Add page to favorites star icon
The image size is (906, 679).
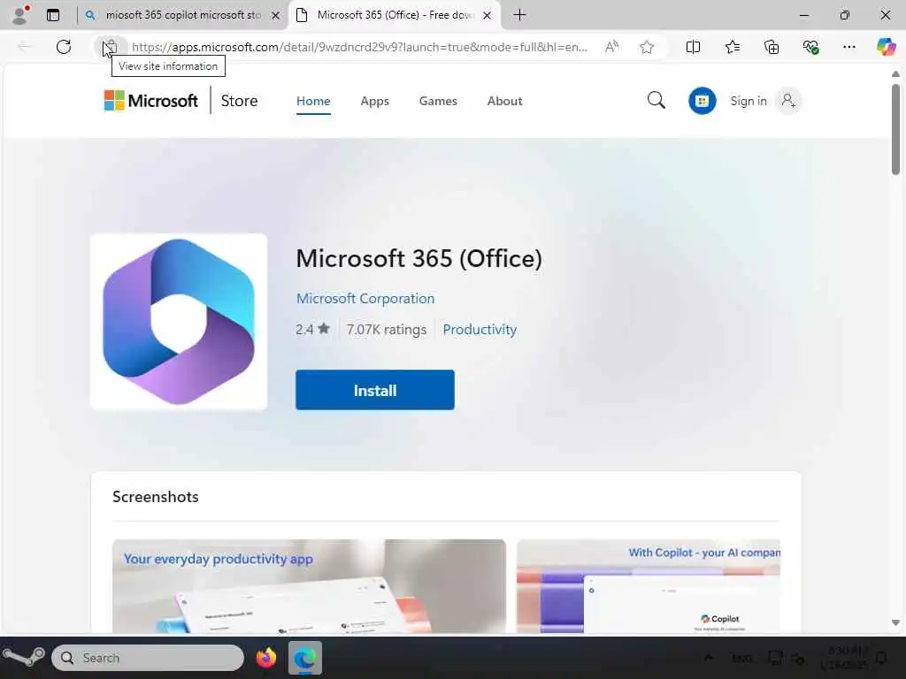pos(647,47)
